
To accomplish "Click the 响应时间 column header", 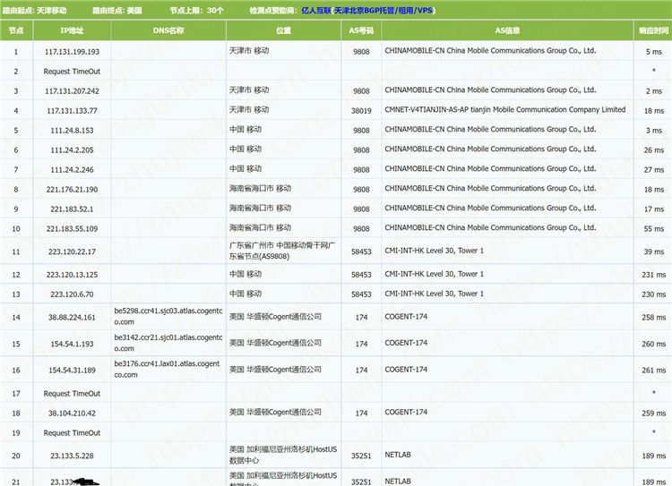I will point(653,30).
